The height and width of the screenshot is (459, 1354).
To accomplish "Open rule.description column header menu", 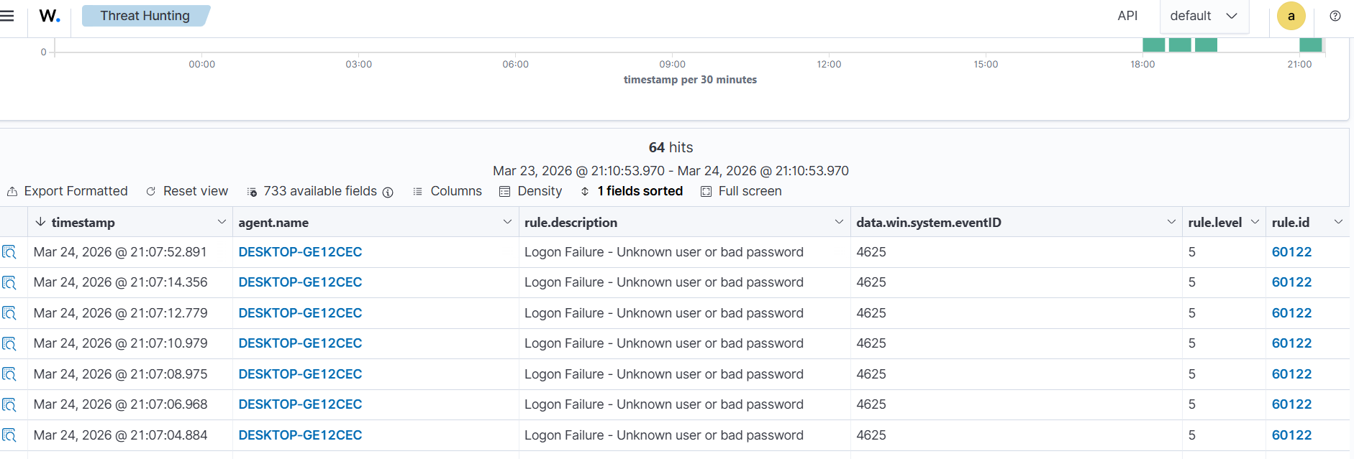I will [839, 222].
